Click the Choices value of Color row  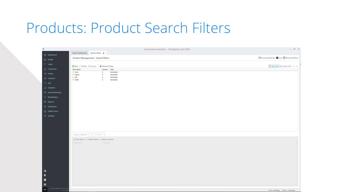click(x=103, y=72)
